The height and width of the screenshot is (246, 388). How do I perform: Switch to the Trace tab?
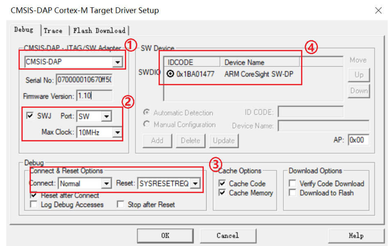tap(53, 31)
